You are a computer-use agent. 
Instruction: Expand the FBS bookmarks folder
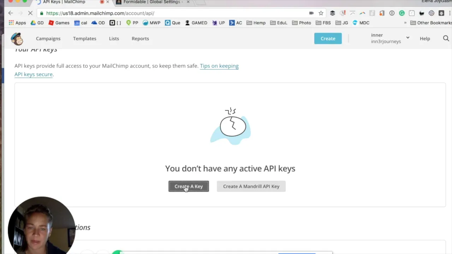[323, 23]
